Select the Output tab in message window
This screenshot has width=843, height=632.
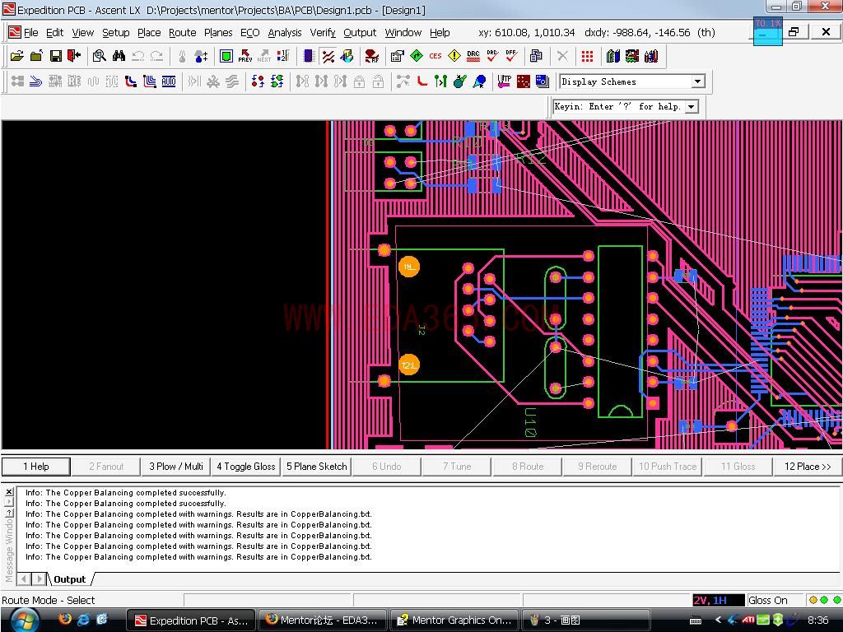pyautogui.click(x=70, y=579)
